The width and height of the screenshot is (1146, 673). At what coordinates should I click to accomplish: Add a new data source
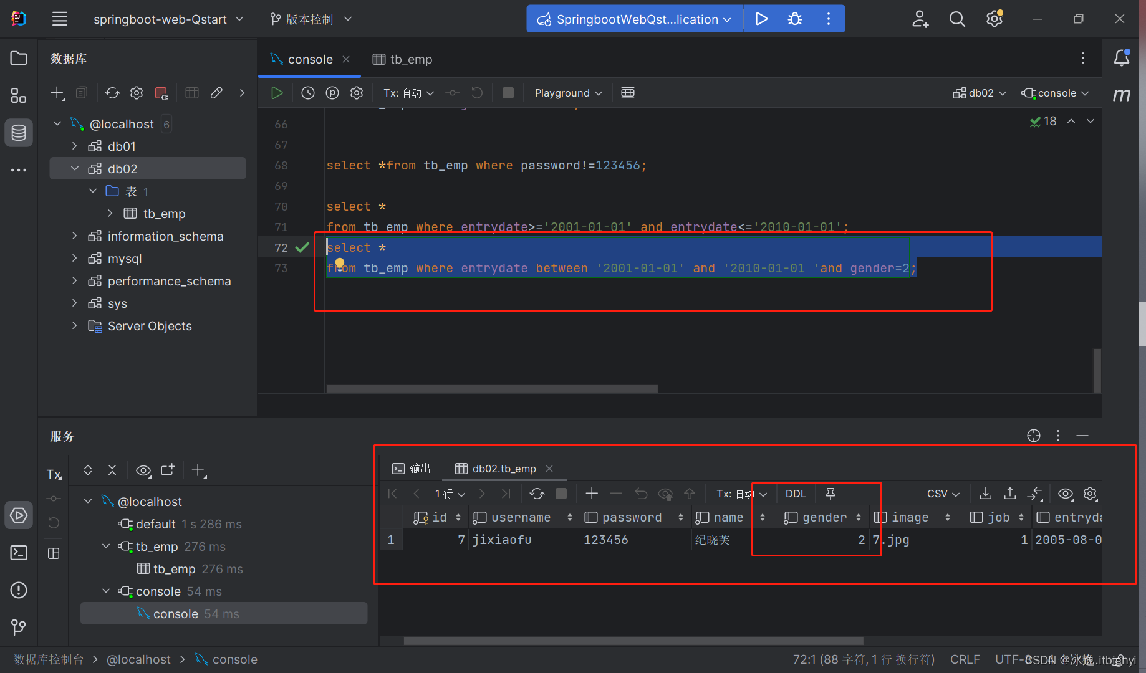pyautogui.click(x=56, y=92)
